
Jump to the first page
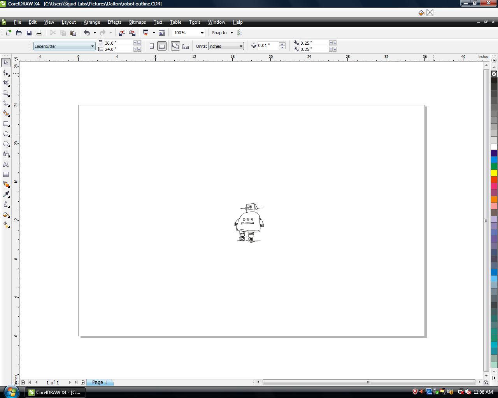(x=30, y=382)
